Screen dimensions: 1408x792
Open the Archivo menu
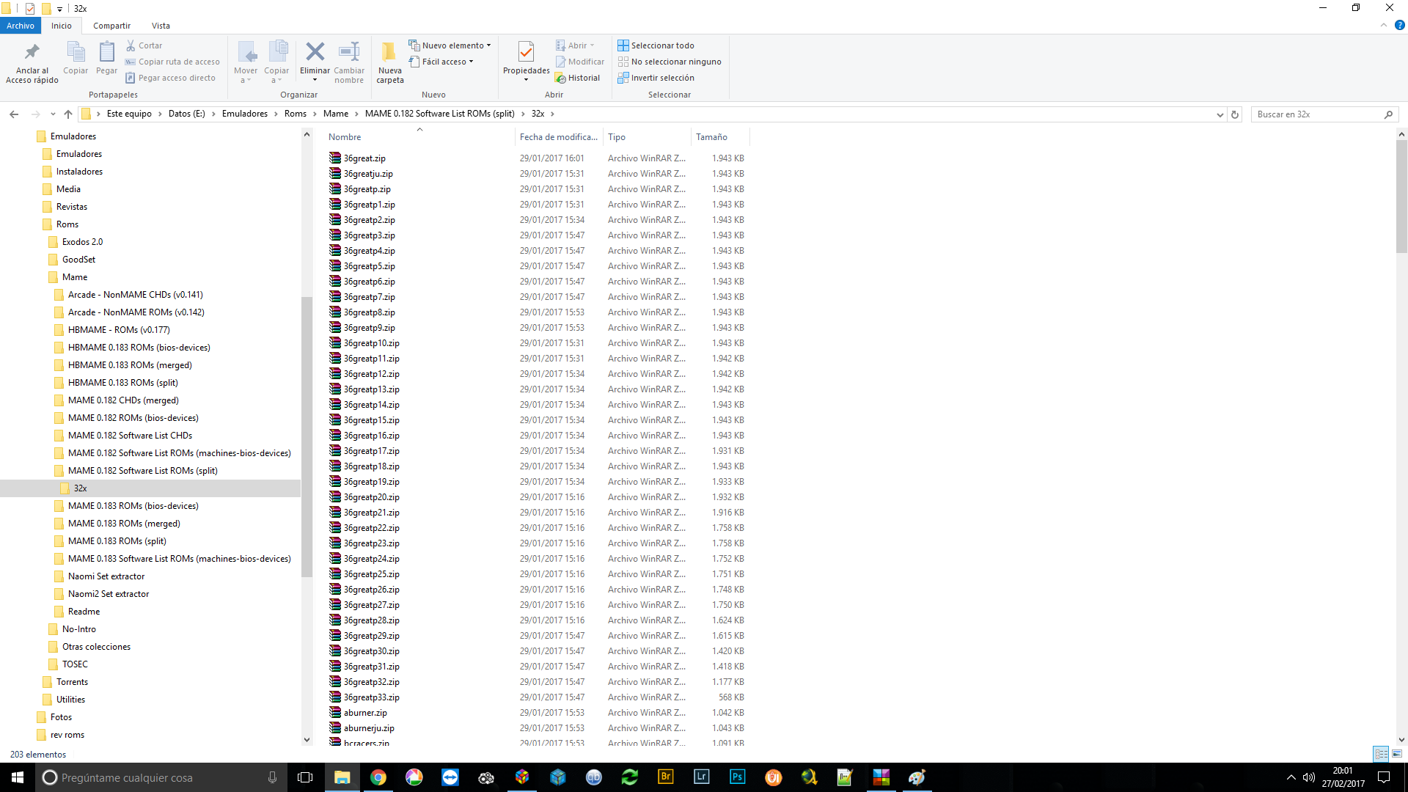[21, 26]
